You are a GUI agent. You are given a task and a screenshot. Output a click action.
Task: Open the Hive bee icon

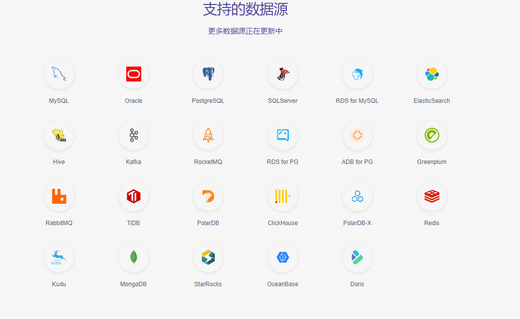tap(59, 135)
